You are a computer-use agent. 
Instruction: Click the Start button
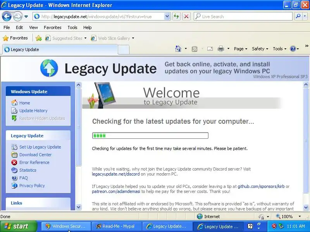(x=18, y=226)
